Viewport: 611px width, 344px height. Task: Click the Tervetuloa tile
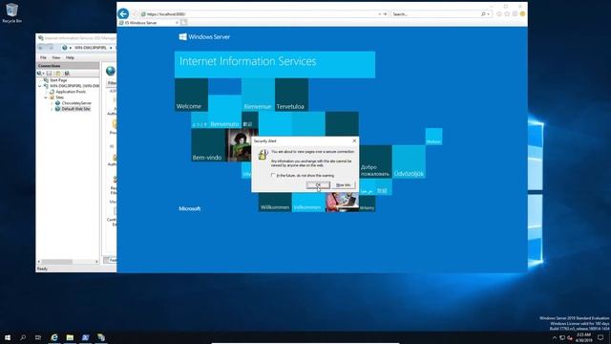pyautogui.click(x=291, y=95)
